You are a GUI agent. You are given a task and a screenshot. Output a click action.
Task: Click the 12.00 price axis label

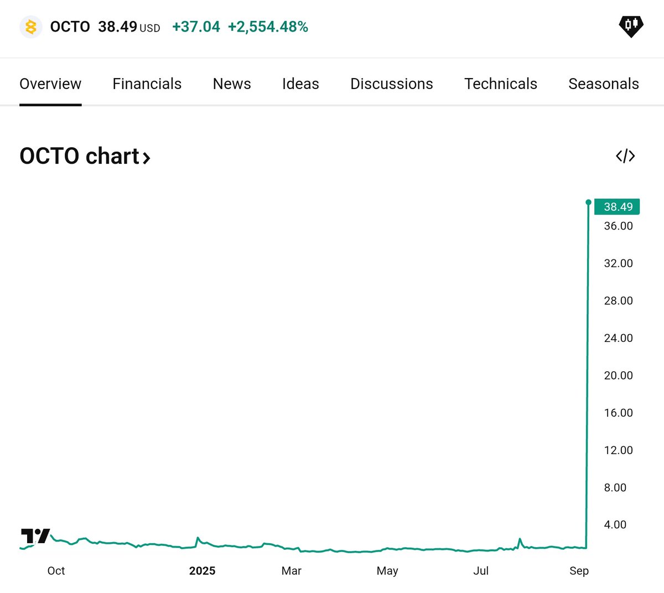618,450
